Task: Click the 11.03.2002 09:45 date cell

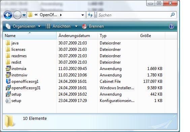Action: (x=72, y=69)
